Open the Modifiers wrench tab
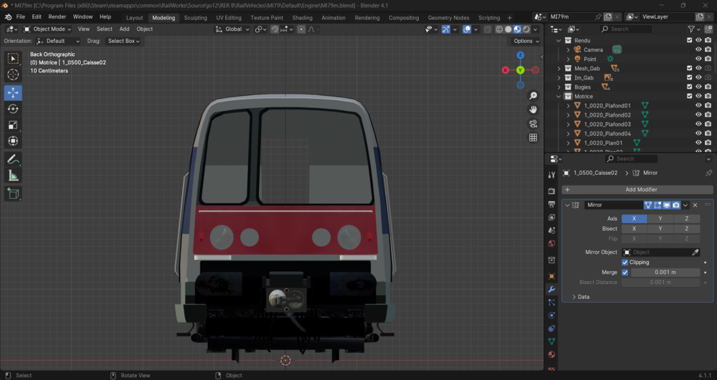The width and height of the screenshot is (717, 380). point(551,289)
